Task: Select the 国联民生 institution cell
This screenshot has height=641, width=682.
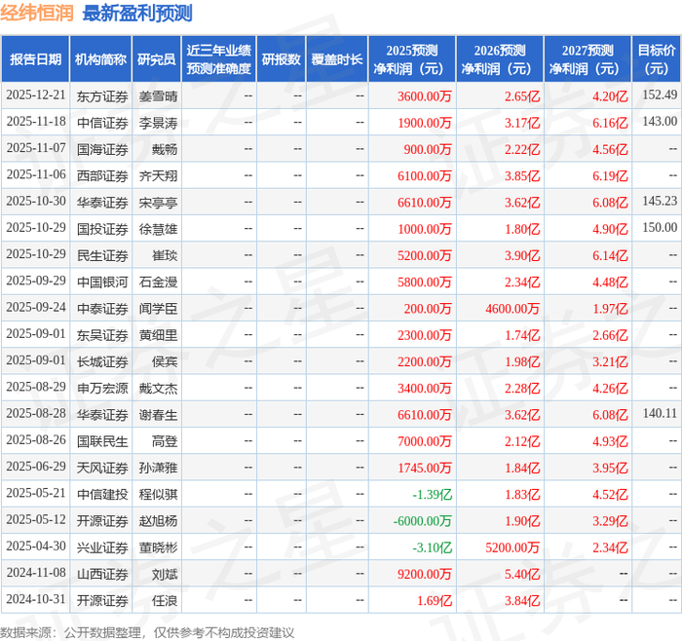Action: pos(102,441)
